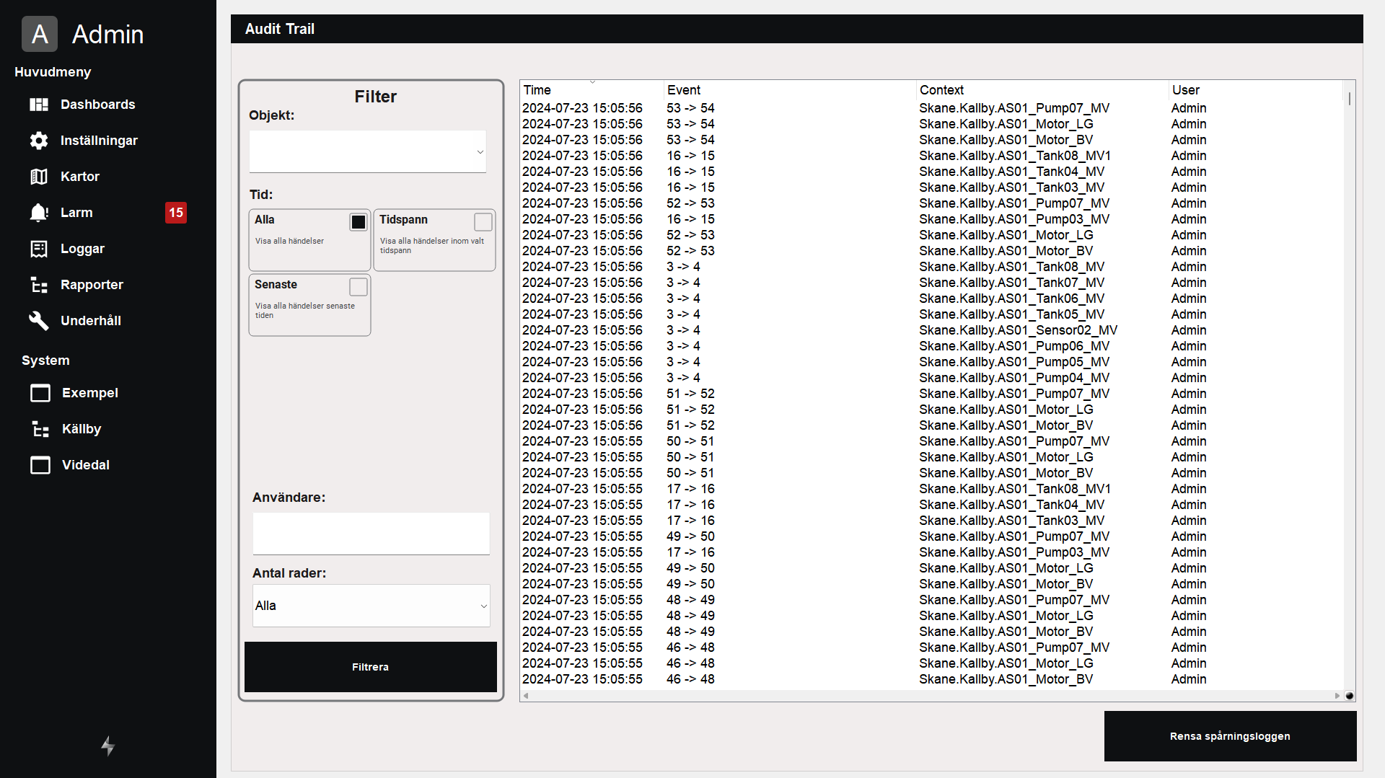Screen dimensions: 1385x778
Task: Toggle the Alla time filter checkbox
Action: click(358, 222)
